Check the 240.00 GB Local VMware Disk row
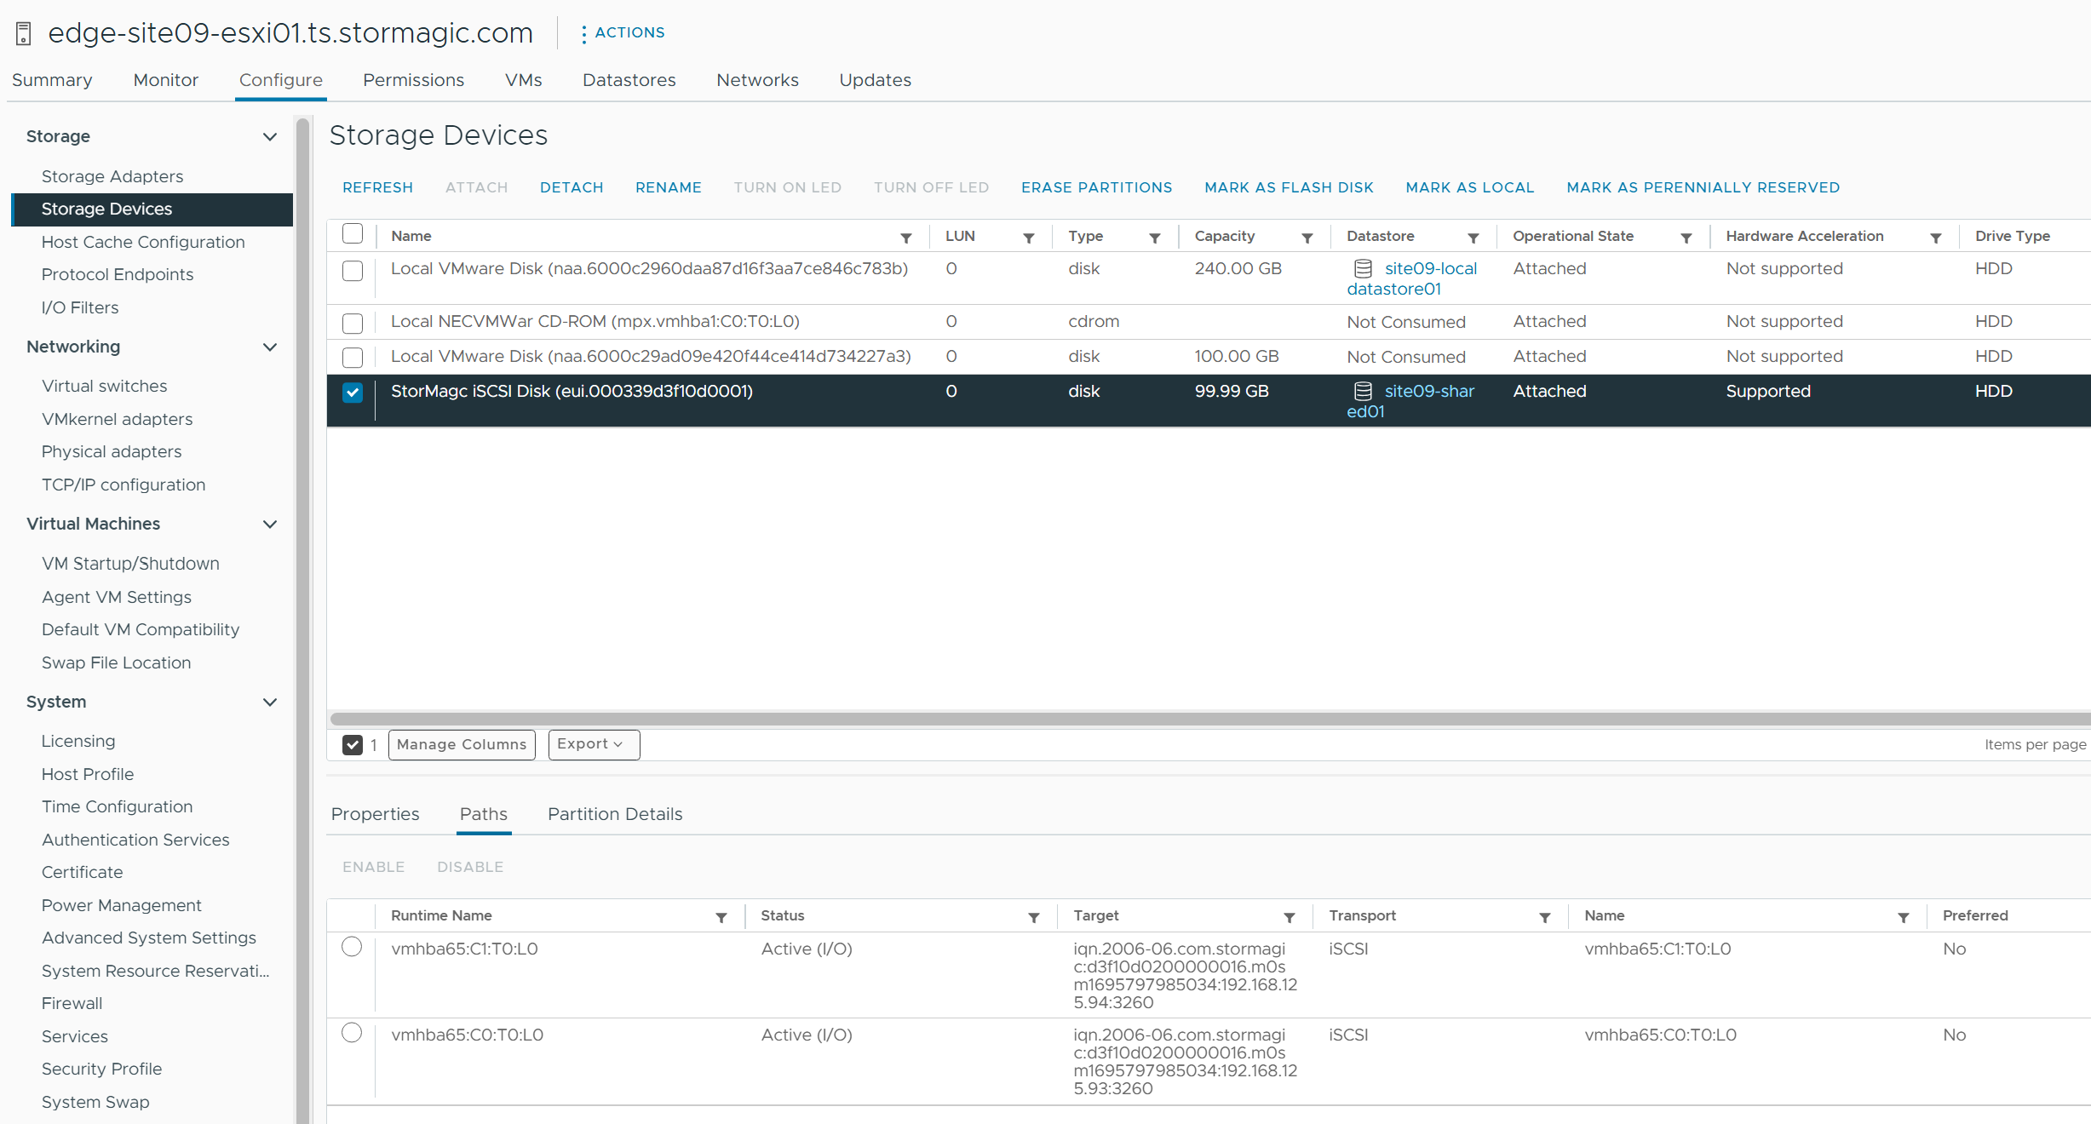2091x1124 pixels. [353, 271]
